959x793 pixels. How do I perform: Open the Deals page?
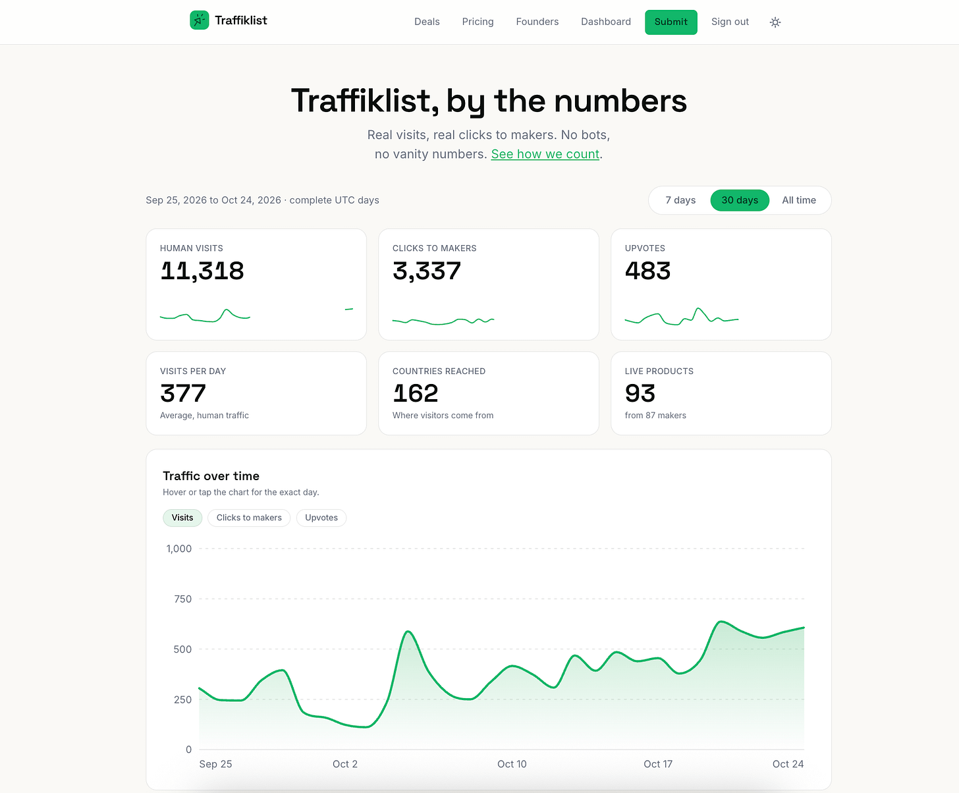tap(427, 22)
